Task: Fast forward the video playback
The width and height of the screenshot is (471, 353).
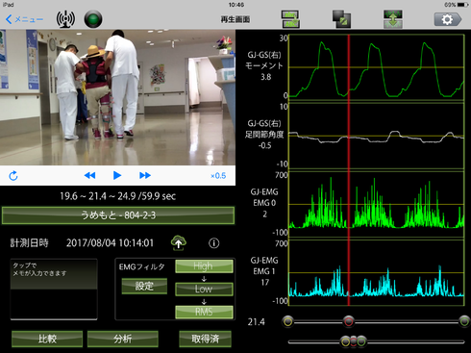Action: point(145,175)
